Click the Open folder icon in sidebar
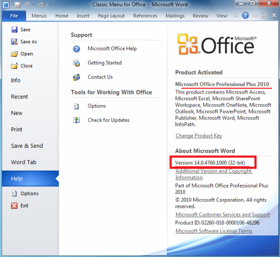Screen dimensions: 280x257 pyautogui.click(x=15, y=54)
